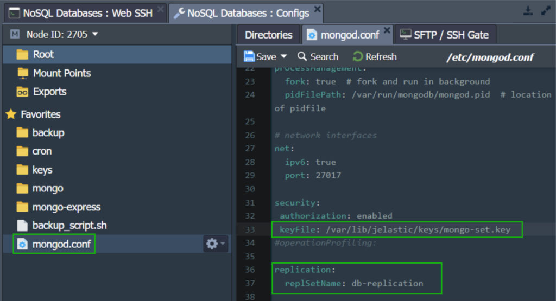
Task: Click the '# network interfaces' comment line
Action: 326,135
